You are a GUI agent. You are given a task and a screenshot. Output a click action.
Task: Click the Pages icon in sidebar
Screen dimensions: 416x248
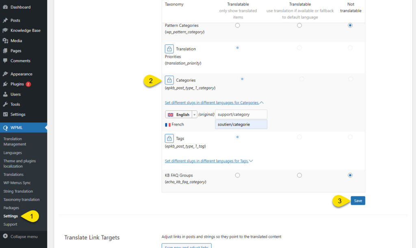point(5,51)
